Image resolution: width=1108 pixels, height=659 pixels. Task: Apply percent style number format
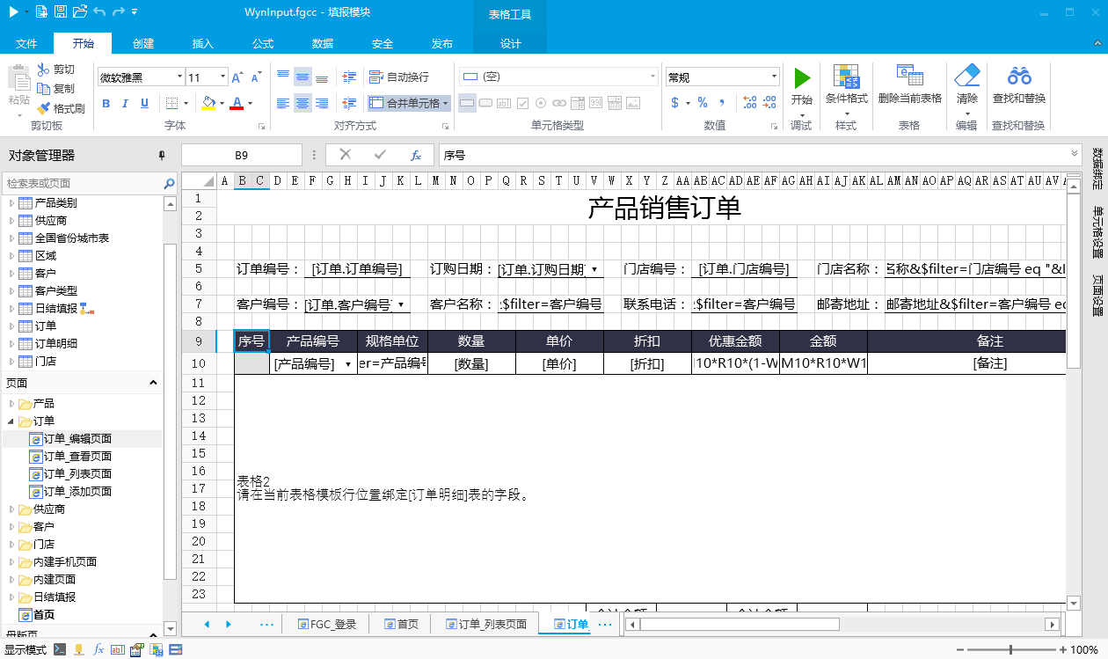pyautogui.click(x=703, y=103)
